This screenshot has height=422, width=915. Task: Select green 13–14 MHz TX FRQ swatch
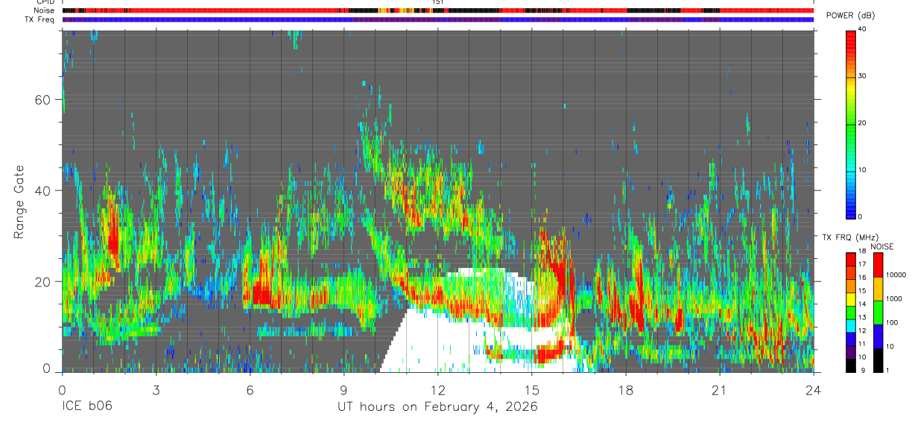click(851, 313)
